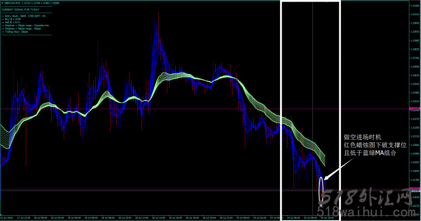
Task: Select the white ellipse marking the entry candle
Action: pos(321,185)
